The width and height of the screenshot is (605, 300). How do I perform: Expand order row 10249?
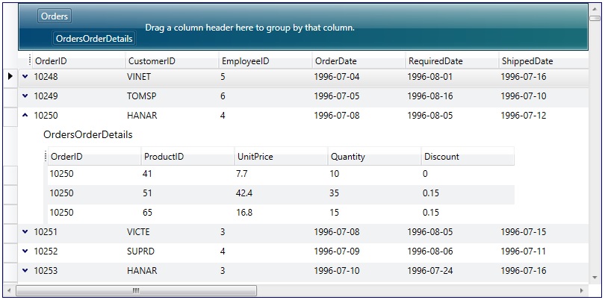pyautogui.click(x=25, y=96)
